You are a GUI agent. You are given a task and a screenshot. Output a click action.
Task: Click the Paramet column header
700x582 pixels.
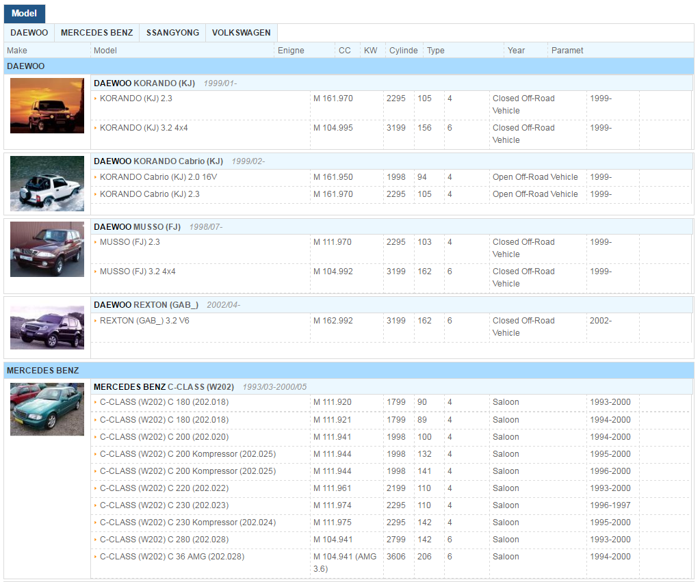coord(567,51)
